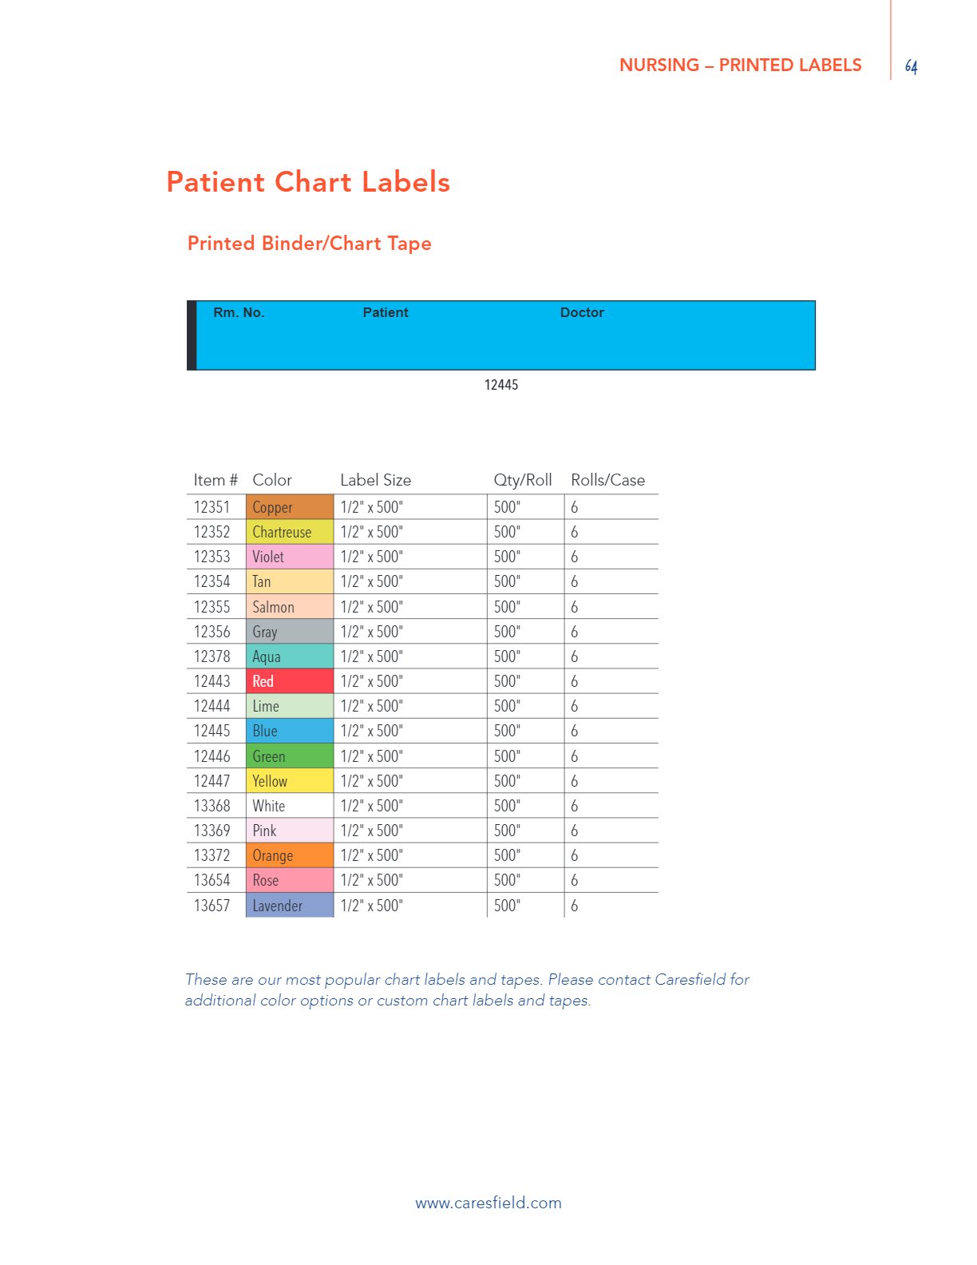Click the Nursing – Printed Labels header

tap(740, 65)
